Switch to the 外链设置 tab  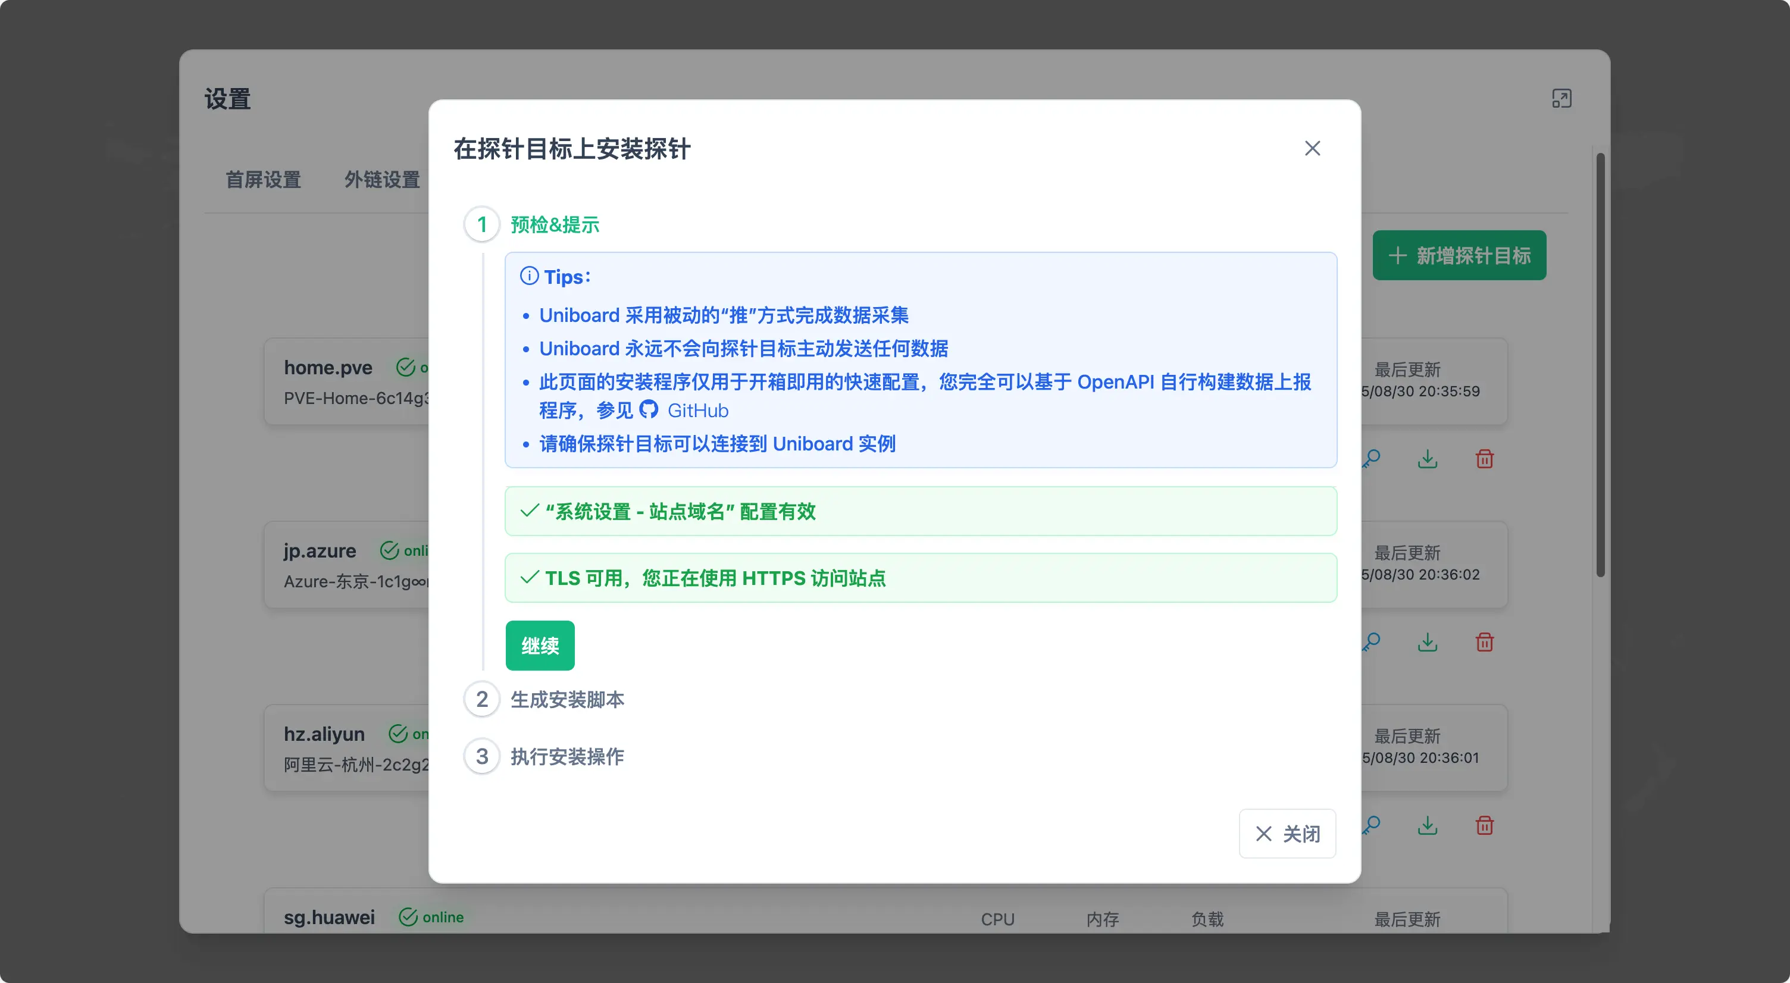382,180
